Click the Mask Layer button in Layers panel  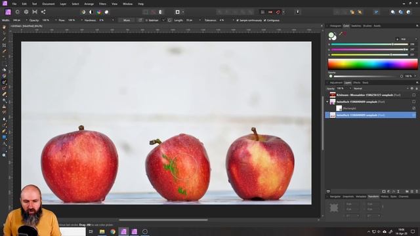[x=384, y=191]
